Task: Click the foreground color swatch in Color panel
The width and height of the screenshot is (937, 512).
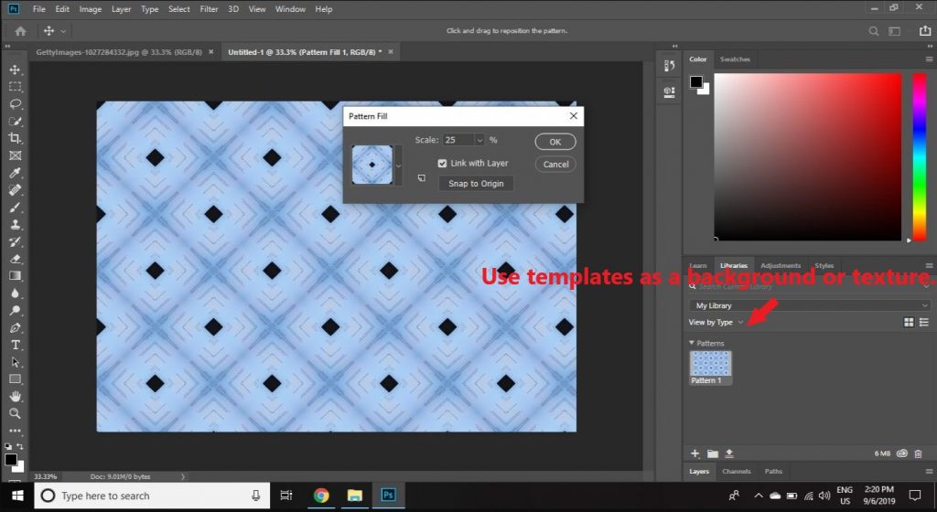Action: pos(696,81)
